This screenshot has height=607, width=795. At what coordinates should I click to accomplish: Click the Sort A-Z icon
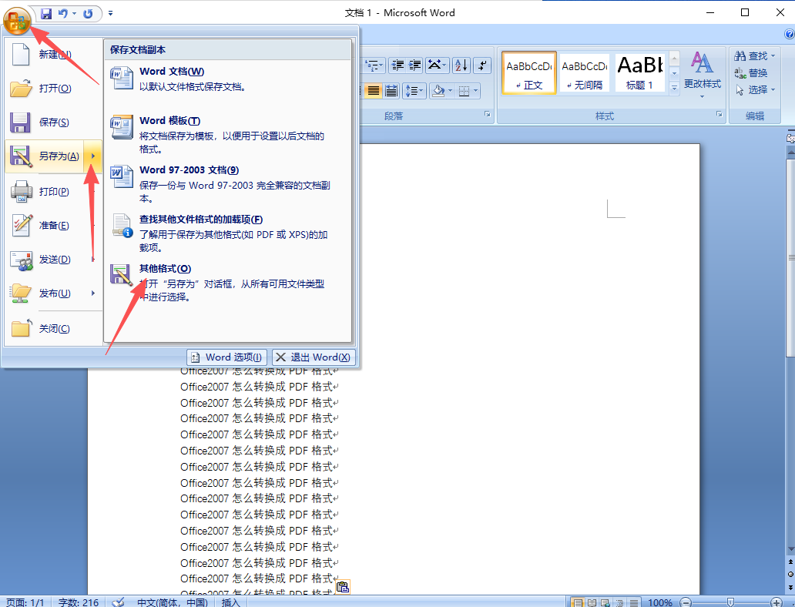pyautogui.click(x=461, y=65)
